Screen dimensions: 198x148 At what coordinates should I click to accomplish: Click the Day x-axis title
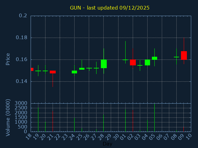pyautogui.click(x=107, y=144)
